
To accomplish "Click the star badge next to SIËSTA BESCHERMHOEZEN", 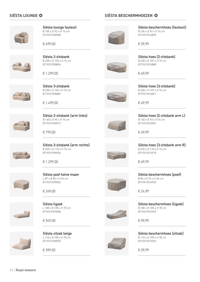I will tap(156, 15).
